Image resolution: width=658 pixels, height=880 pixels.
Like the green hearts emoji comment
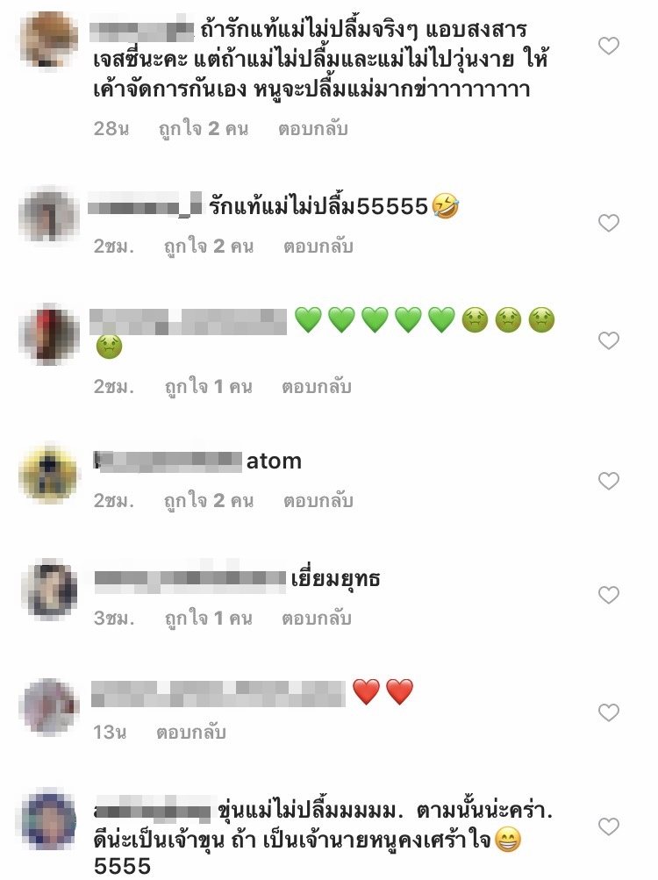(609, 340)
